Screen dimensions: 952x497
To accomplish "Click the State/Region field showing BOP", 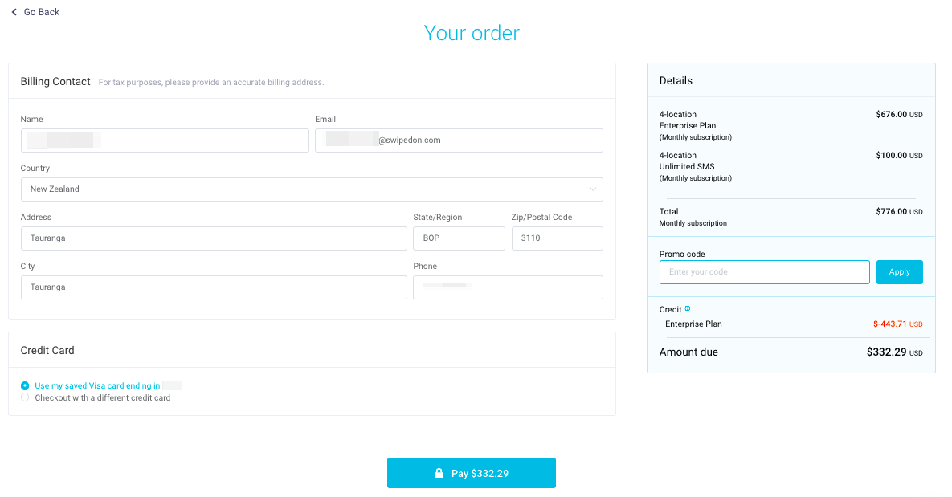I will point(459,238).
